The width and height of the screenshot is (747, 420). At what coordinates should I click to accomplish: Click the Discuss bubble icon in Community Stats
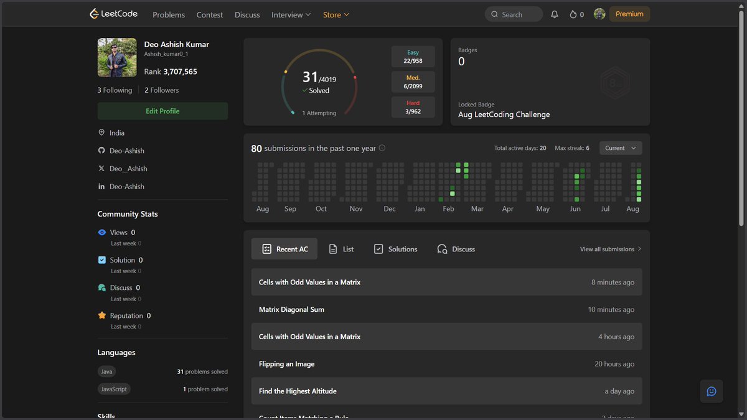click(x=102, y=287)
